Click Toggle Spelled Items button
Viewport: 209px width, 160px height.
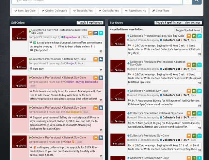pos(188,30)
